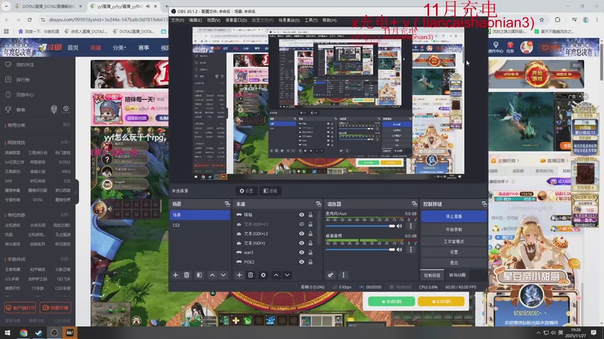Open 帮助(H) menu in OBS
Screen dimensions: 604x339
coord(329,20)
